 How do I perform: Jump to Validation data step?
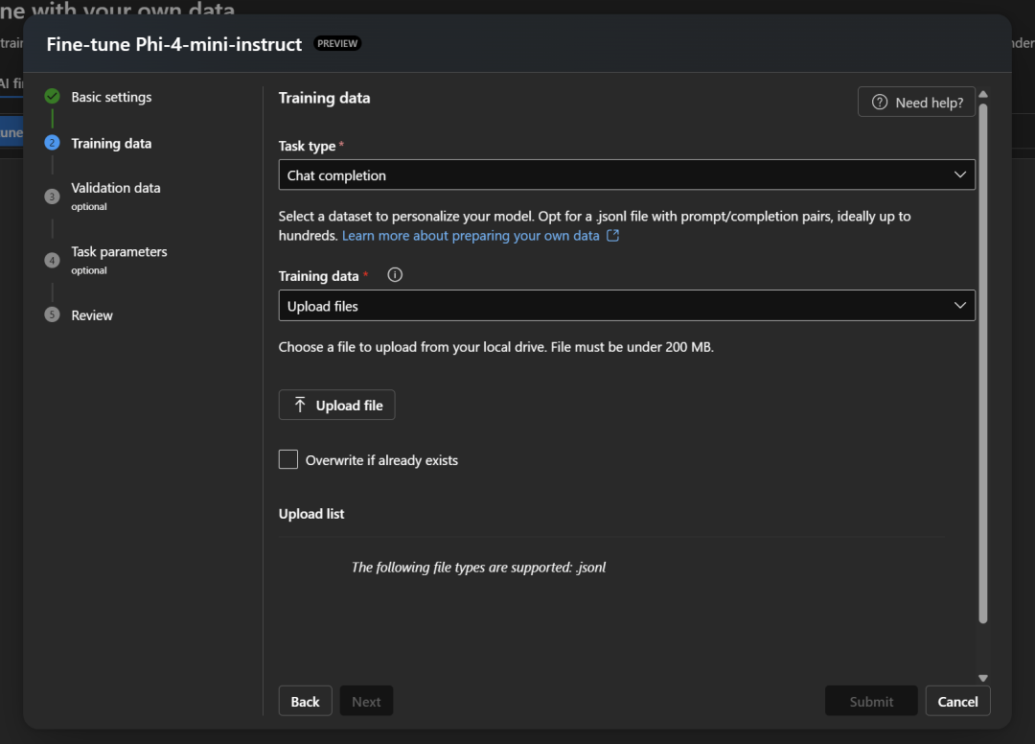116,188
